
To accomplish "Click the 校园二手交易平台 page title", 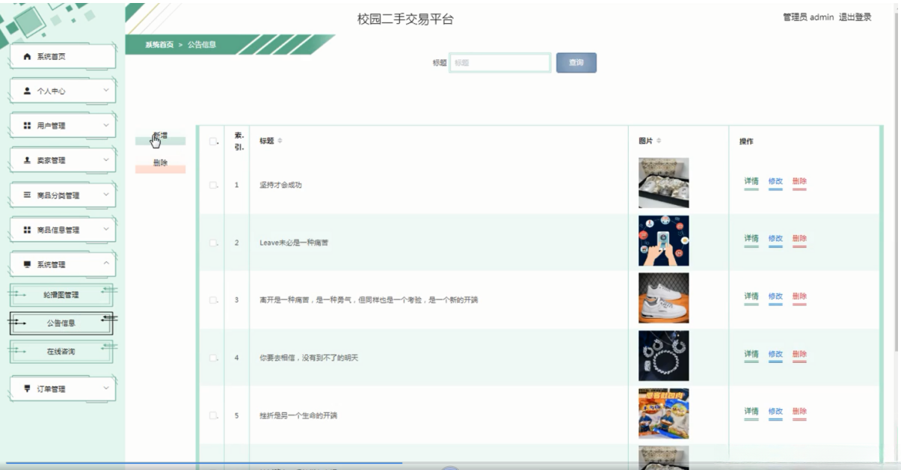I will coord(406,19).
